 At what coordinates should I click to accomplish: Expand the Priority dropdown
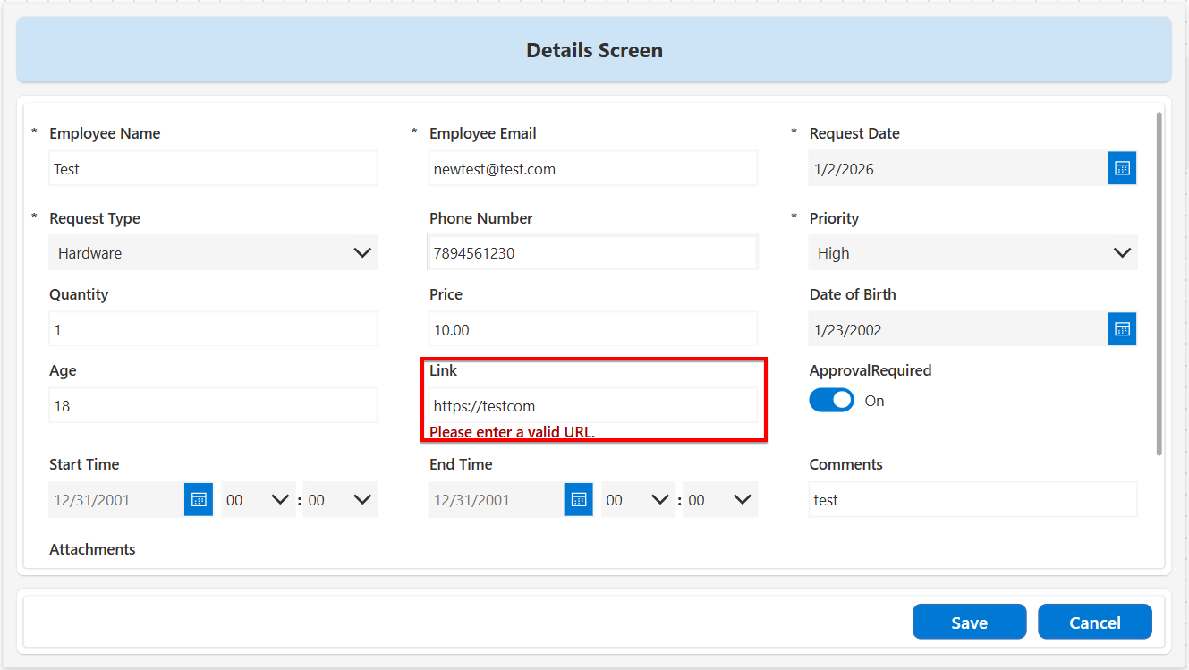pos(972,253)
